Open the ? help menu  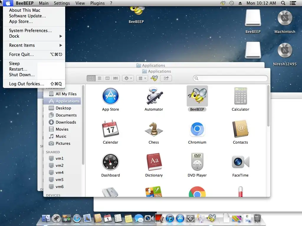[111, 3]
